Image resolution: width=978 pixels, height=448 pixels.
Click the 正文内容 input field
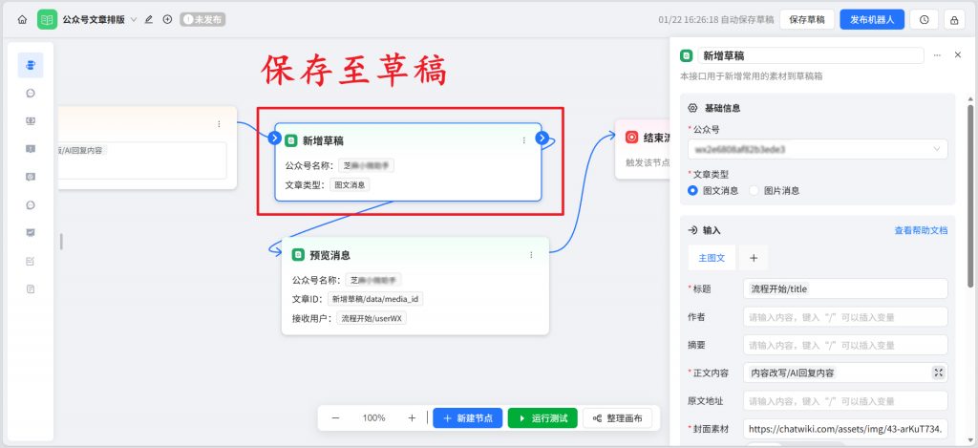pos(845,373)
